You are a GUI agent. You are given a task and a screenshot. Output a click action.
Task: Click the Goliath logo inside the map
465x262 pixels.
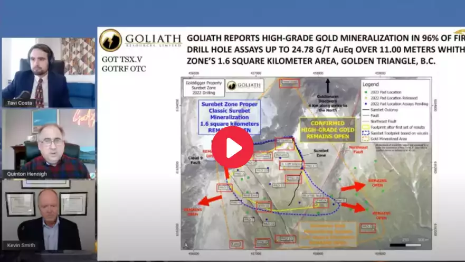245,86
